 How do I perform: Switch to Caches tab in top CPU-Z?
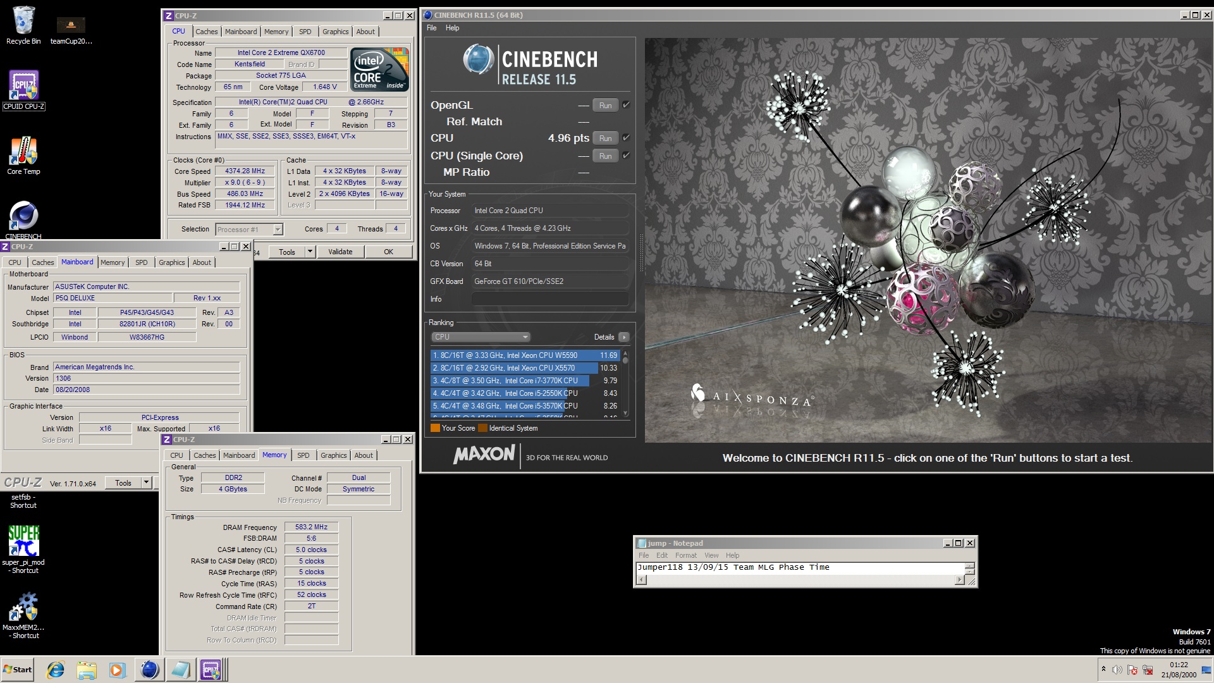coord(206,32)
